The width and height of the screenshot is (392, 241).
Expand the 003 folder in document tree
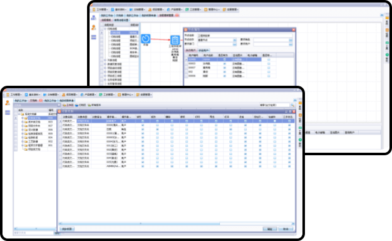point(23,122)
